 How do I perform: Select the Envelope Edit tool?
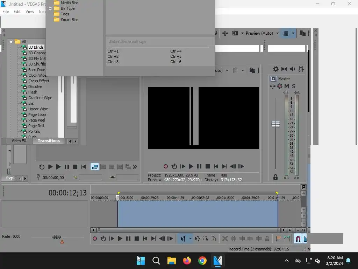tap(198, 239)
